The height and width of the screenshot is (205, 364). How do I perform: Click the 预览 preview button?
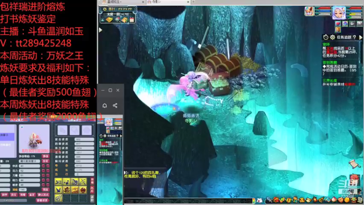click(x=45, y=190)
